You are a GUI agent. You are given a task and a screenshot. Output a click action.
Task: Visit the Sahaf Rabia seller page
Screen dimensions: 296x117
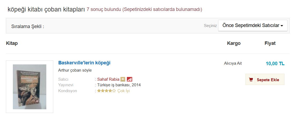point(108,79)
